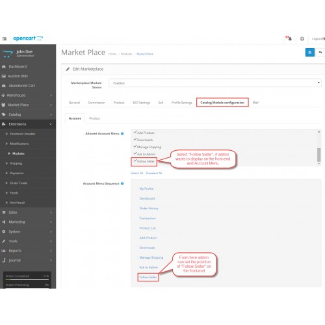
Task: Click the account menu list scrollbar
Action: coord(319,155)
